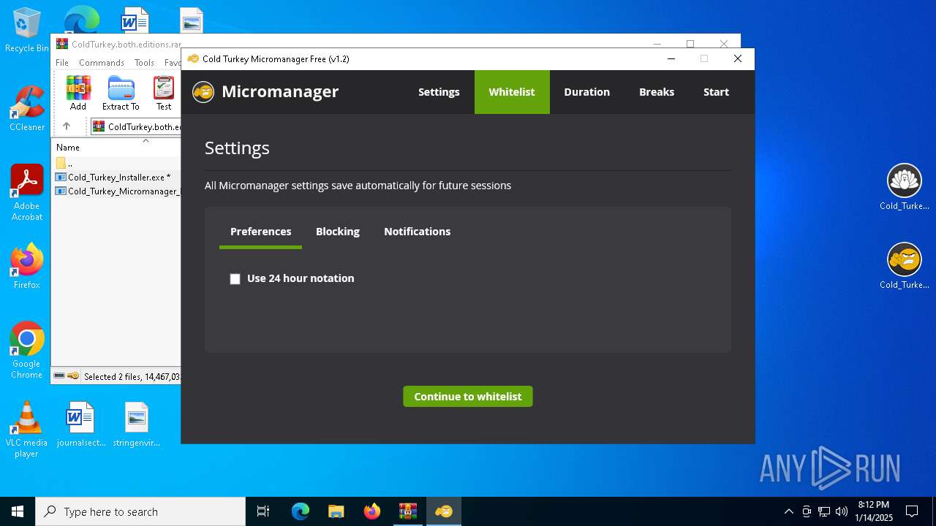This screenshot has width=936, height=526.
Task: Go to the Duration tab
Action: (x=586, y=92)
